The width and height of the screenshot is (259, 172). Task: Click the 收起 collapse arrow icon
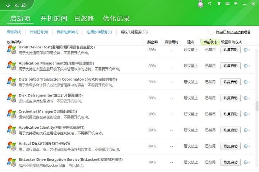click(x=8, y=5)
